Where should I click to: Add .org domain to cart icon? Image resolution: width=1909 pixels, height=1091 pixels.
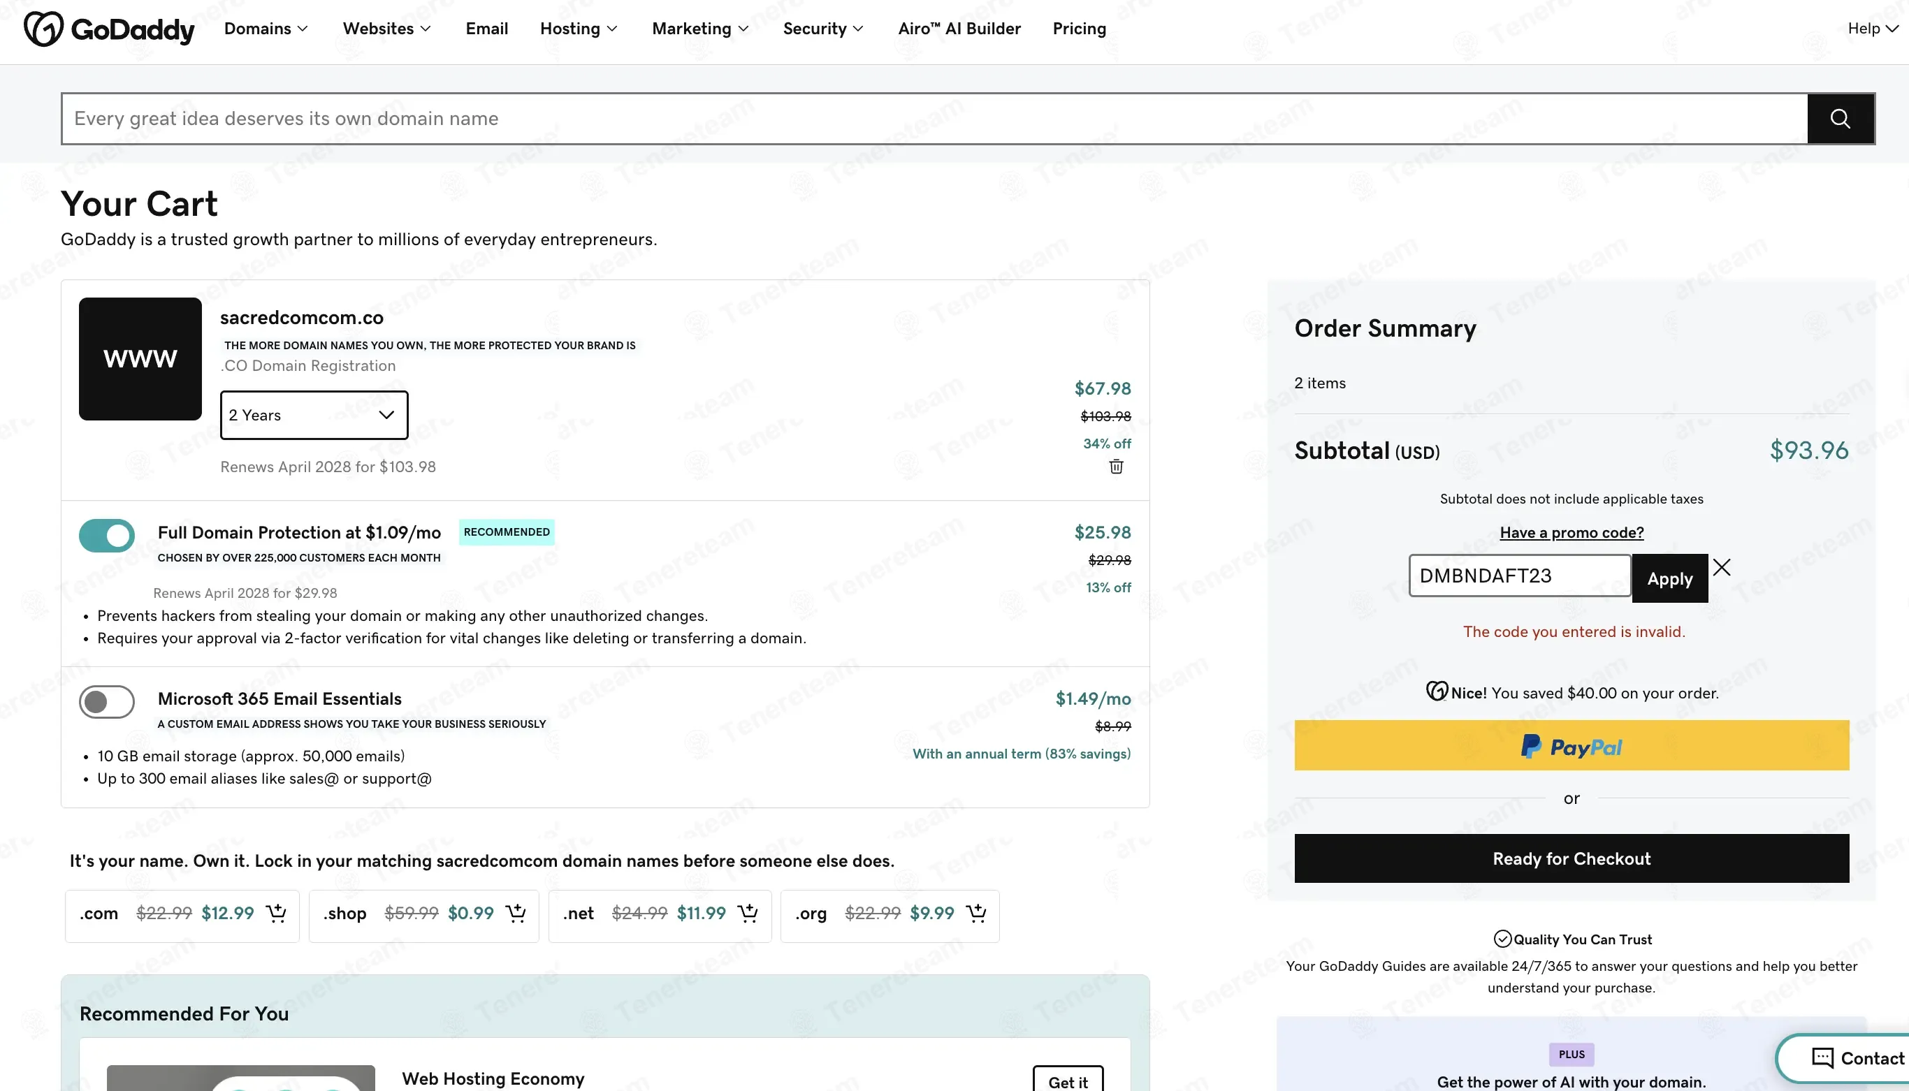click(976, 913)
